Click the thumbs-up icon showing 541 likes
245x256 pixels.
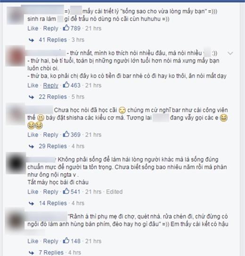point(66,191)
